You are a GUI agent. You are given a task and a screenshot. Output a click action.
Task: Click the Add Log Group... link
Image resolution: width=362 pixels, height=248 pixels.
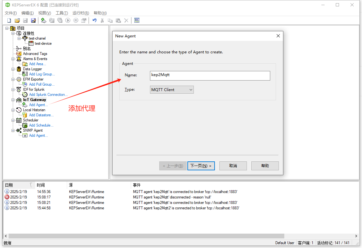pyautogui.click(x=42, y=74)
